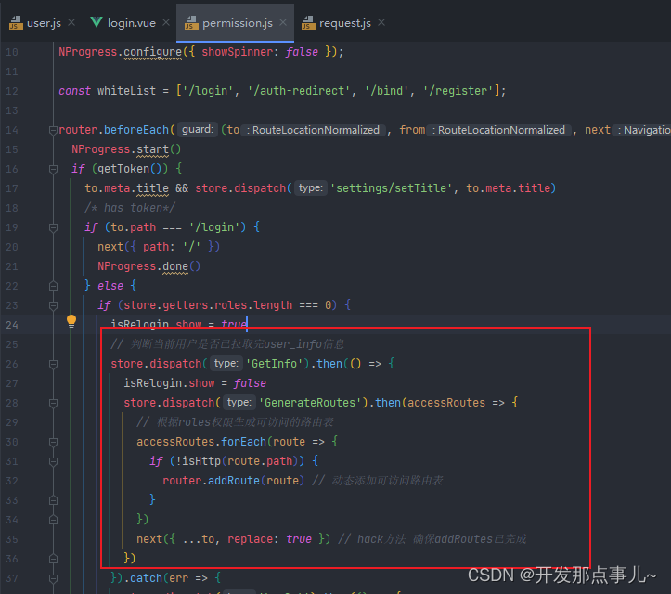Close the user.js tab

coord(71,22)
